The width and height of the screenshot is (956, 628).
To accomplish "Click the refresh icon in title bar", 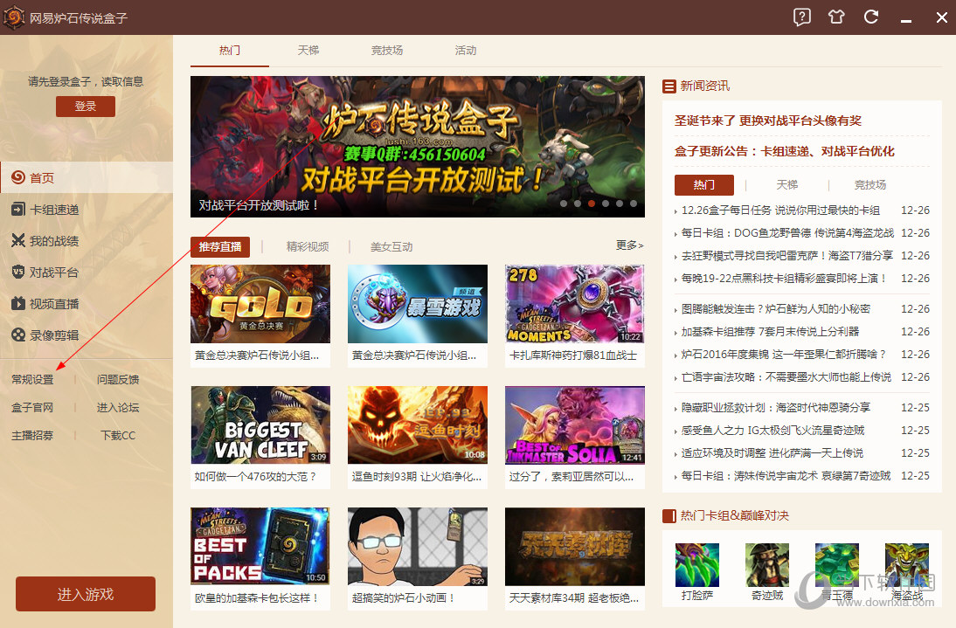I will tap(871, 17).
